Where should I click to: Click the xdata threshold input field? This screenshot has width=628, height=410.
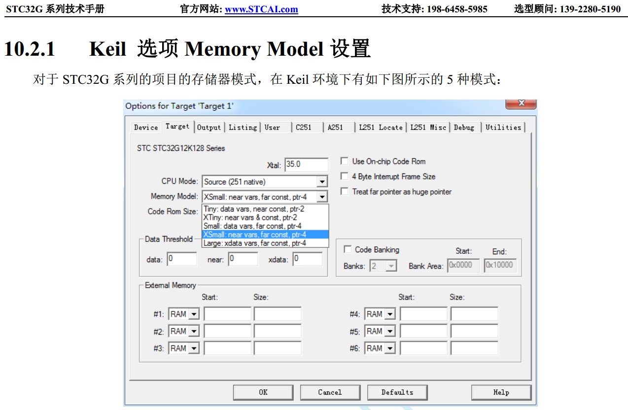point(308,259)
